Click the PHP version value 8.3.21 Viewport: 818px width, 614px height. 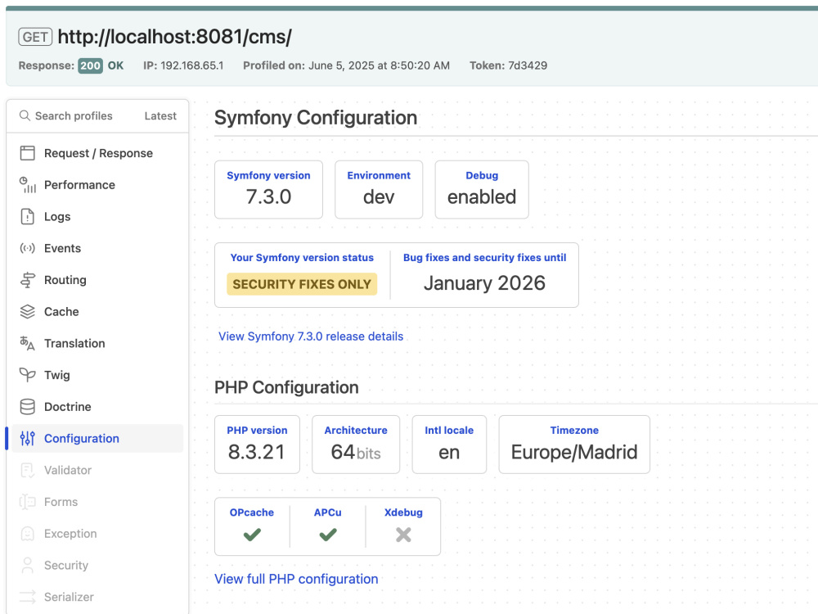257,452
